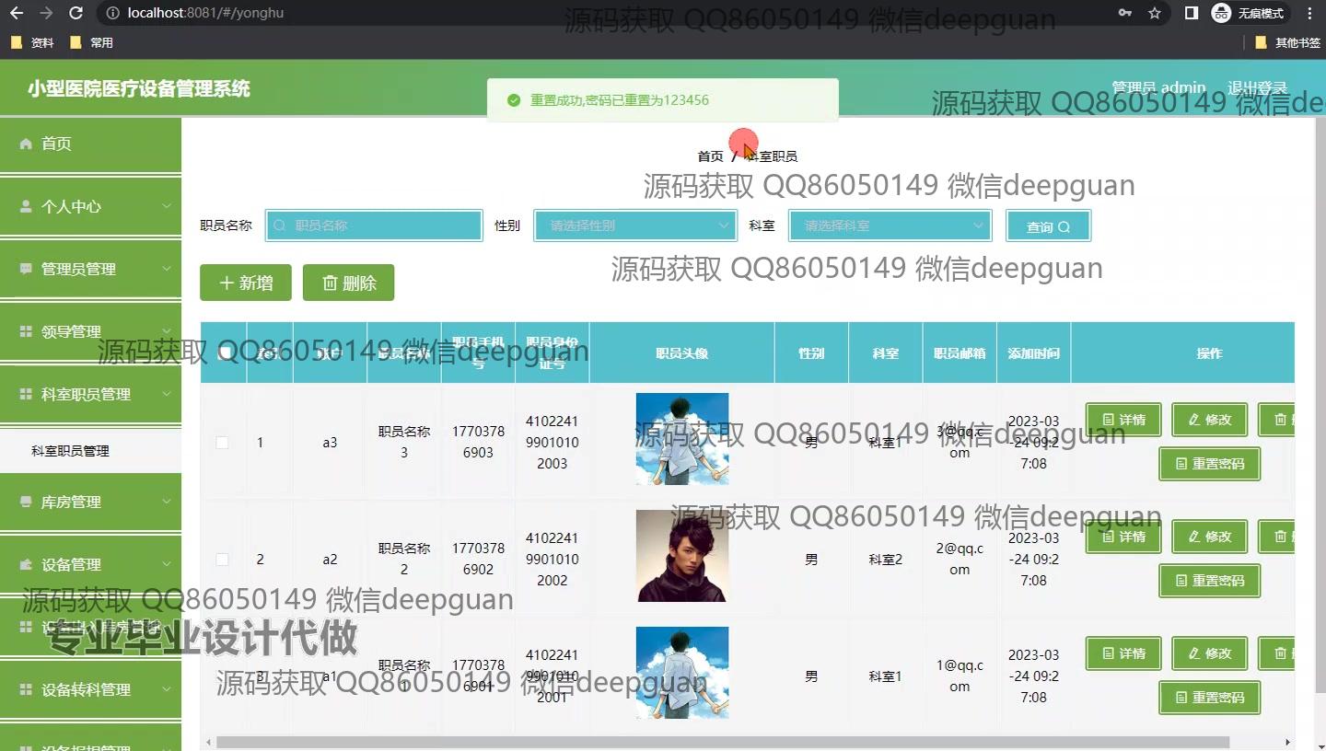Click the grid icon beside 科室职员管理
The image size is (1326, 751).
point(26,394)
